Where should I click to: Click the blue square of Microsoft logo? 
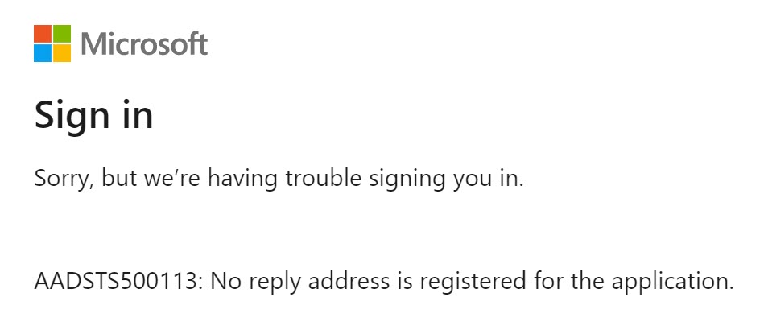[x=43, y=53]
